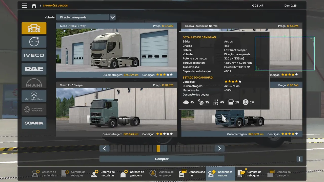Select the Volvo FH3 Sleeper truck image
The image size is (324, 182).
pos(116,109)
